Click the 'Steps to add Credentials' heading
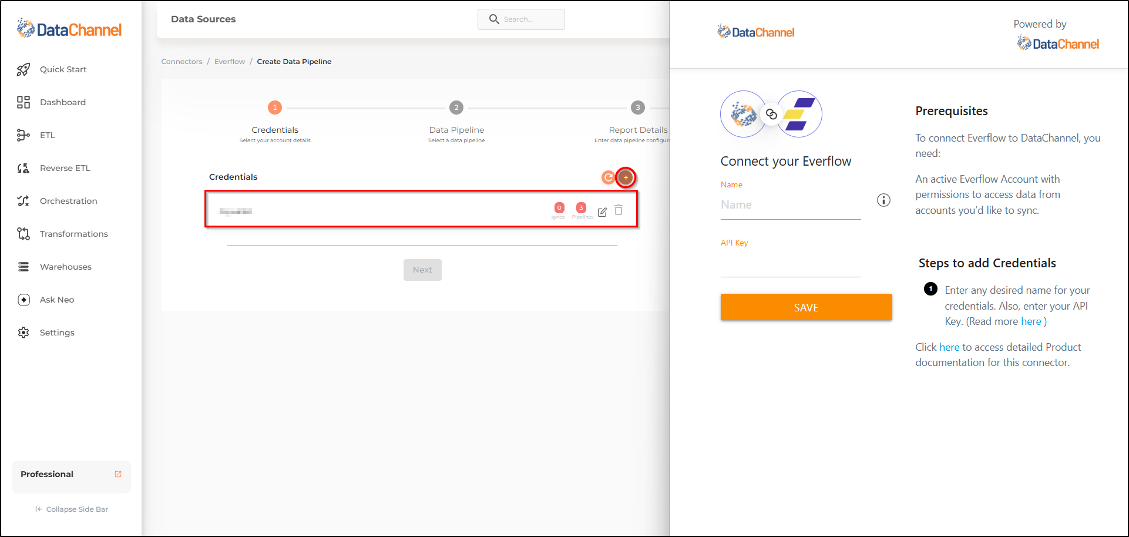1129x537 pixels. click(x=987, y=263)
